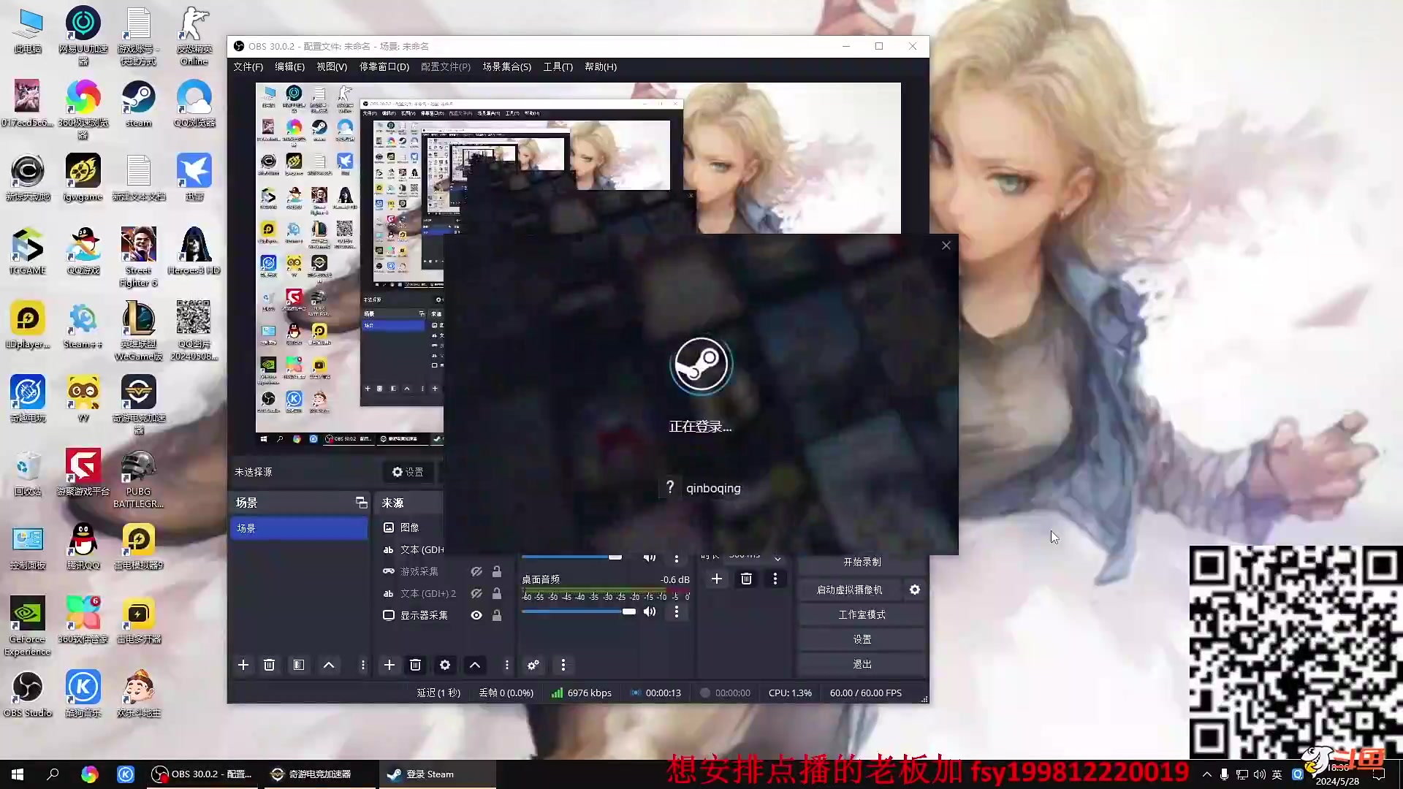Open source properties gear in Sources toolbar
Viewport: 1403px width, 789px height.
(x=445, y=665)
